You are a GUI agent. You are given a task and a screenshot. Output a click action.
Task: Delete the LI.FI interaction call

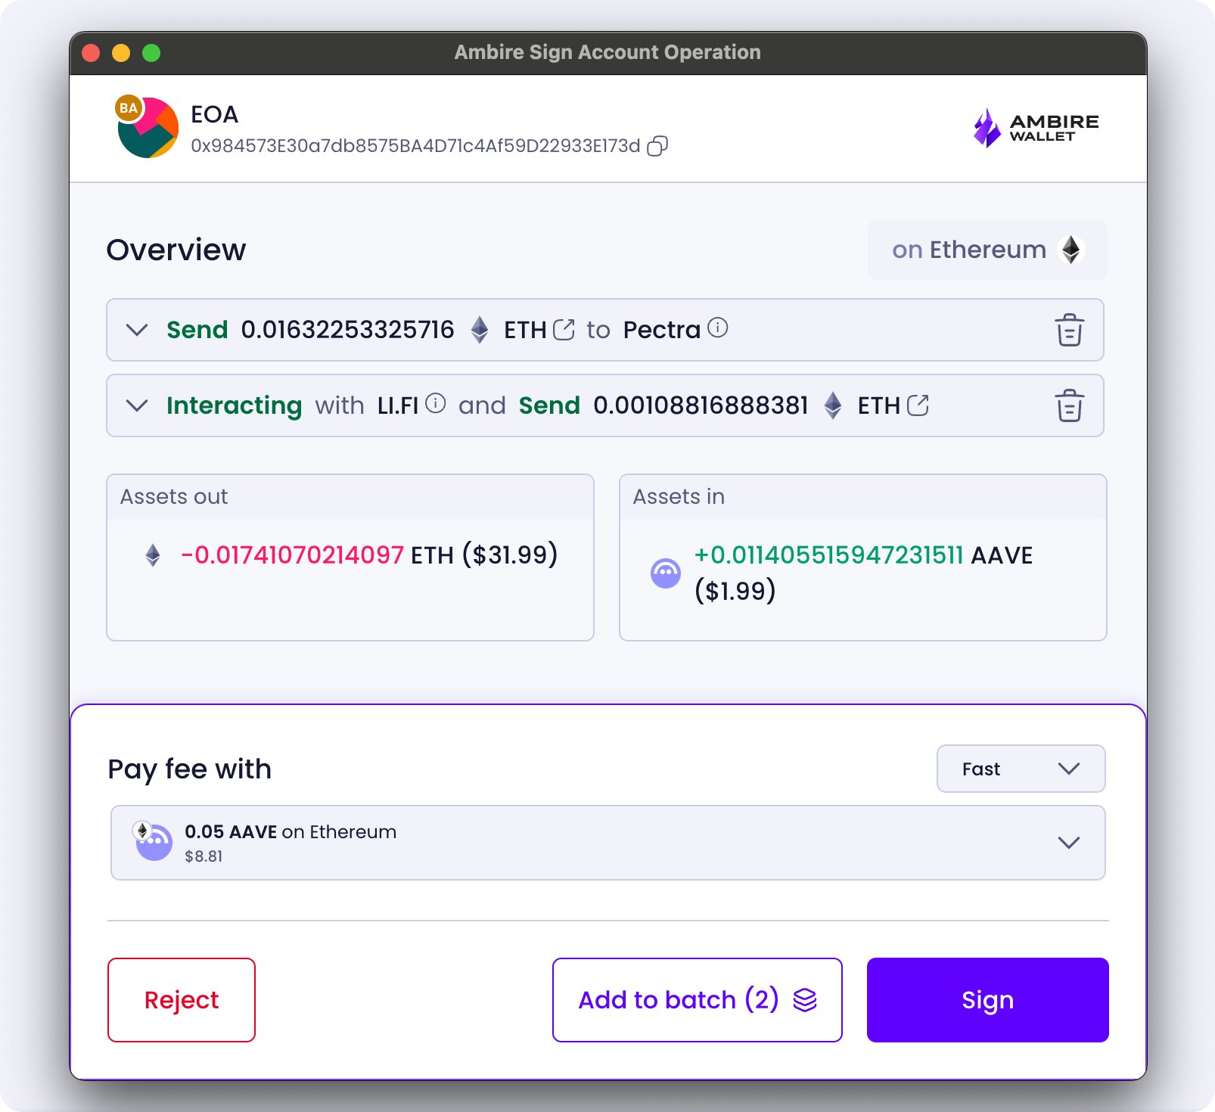tap(1069, 405)
